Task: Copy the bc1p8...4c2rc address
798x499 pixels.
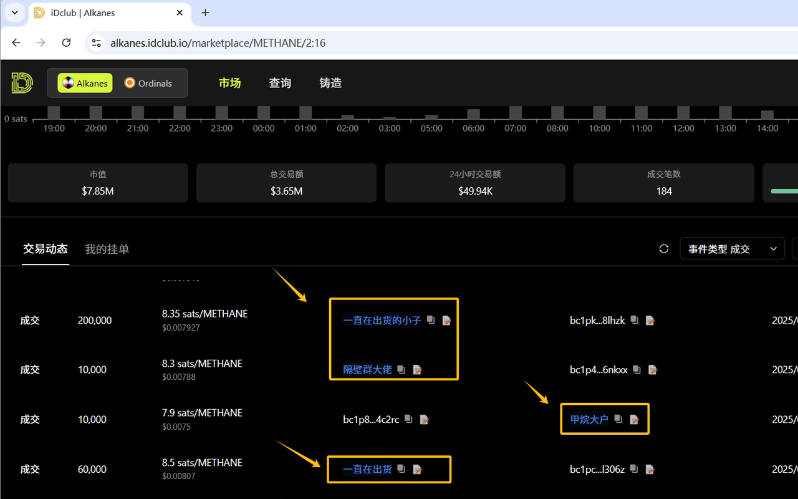Action: click(x=408, y=419)
